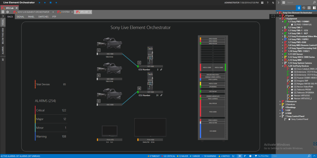This screenshot has width=317, height=158.
Task: Expand the 2 Resources tree node
Action: tap(280, 102)
